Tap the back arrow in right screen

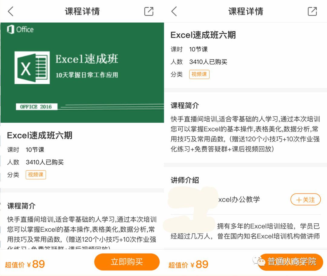click(174, 11)
